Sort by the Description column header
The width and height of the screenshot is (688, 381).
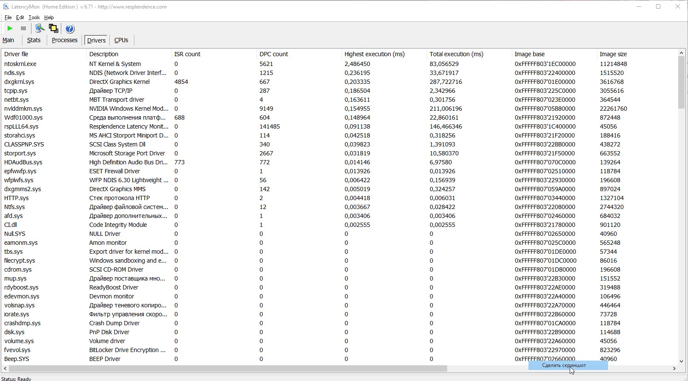point(129,54)
